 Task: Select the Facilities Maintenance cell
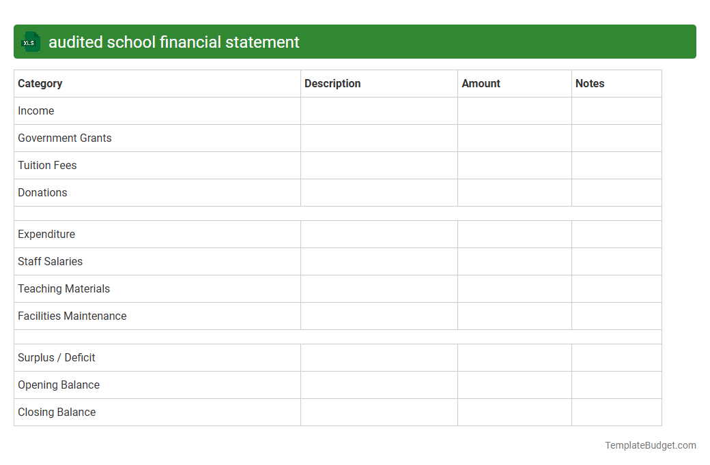[x=72, y=316]
